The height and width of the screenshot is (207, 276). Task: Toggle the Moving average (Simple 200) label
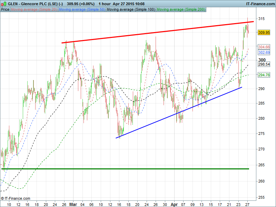181,9
